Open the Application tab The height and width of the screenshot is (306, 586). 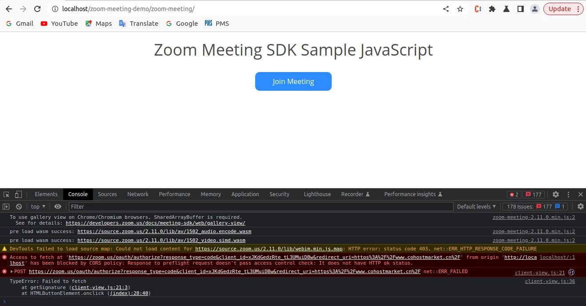coord(245,194)
